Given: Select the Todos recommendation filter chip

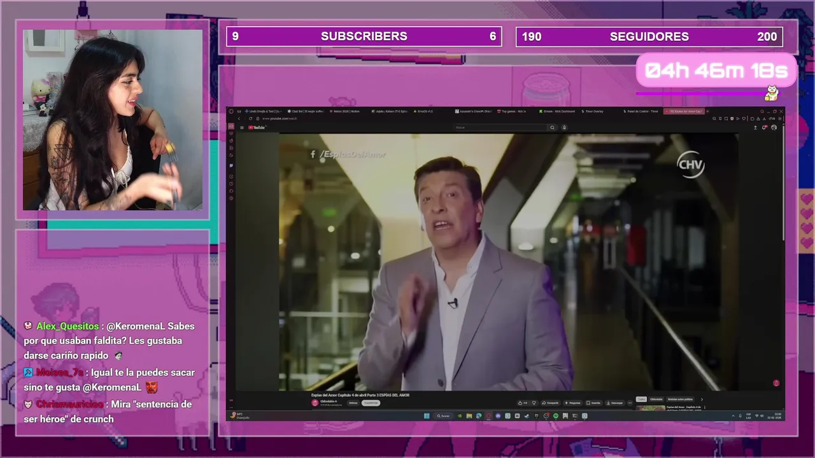Looking at the screenshot, I should coord(641,399).
